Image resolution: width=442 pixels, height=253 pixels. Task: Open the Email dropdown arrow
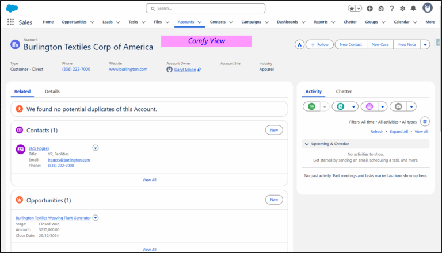pyautogui.click(x=411, y=107)
